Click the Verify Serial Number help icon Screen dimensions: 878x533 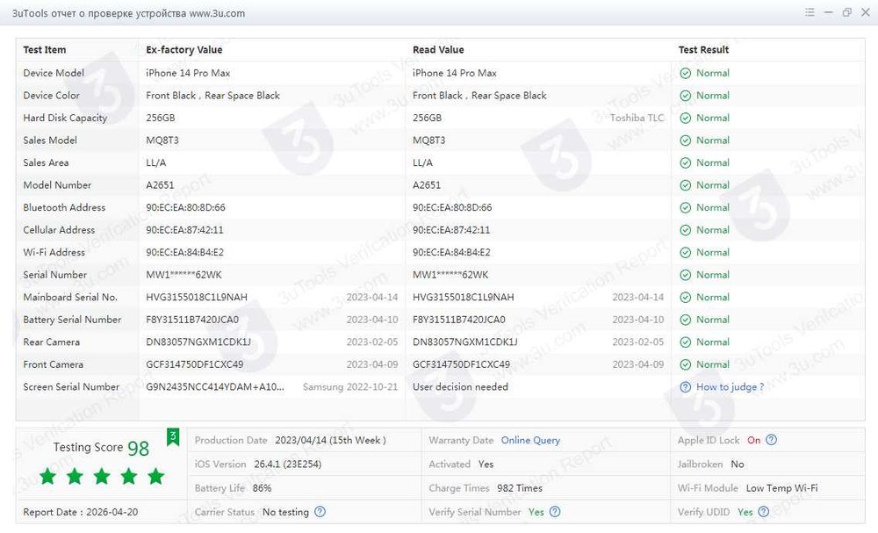tap(554, 512)
